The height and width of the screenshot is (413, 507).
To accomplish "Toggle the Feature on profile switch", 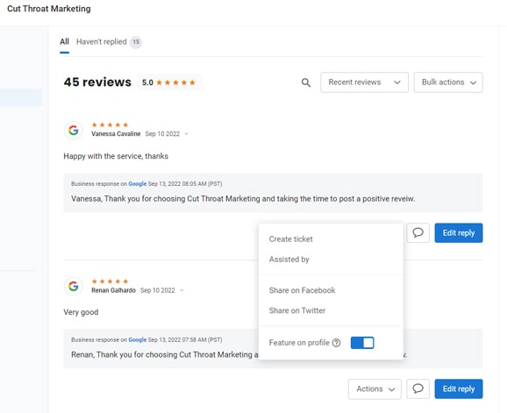I will point(362,343).
